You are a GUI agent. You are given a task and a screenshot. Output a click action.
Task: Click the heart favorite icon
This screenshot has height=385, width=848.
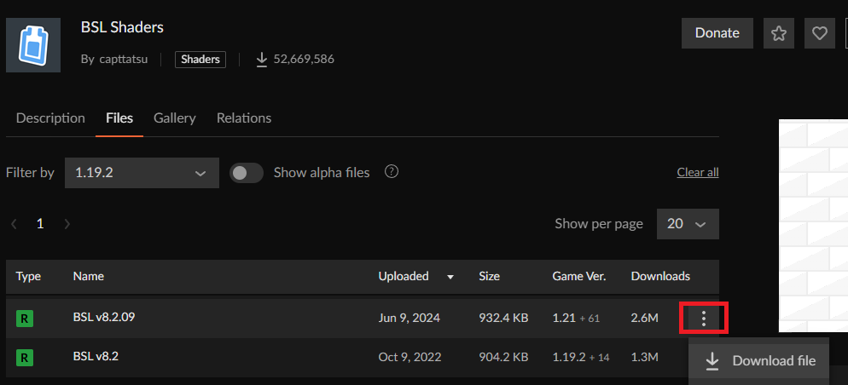pos(819,33)
